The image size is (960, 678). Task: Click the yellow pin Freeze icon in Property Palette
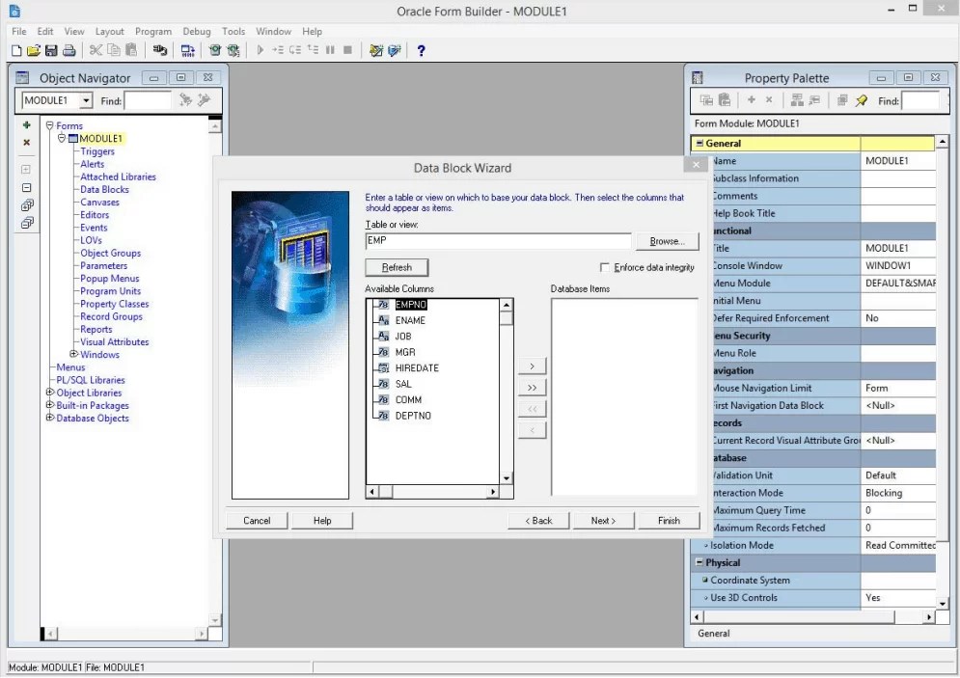(862, 100)
